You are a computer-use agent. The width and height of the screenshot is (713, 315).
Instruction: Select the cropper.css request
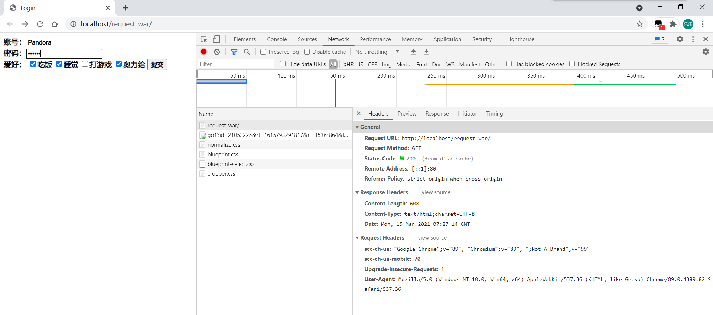point(274,174)
